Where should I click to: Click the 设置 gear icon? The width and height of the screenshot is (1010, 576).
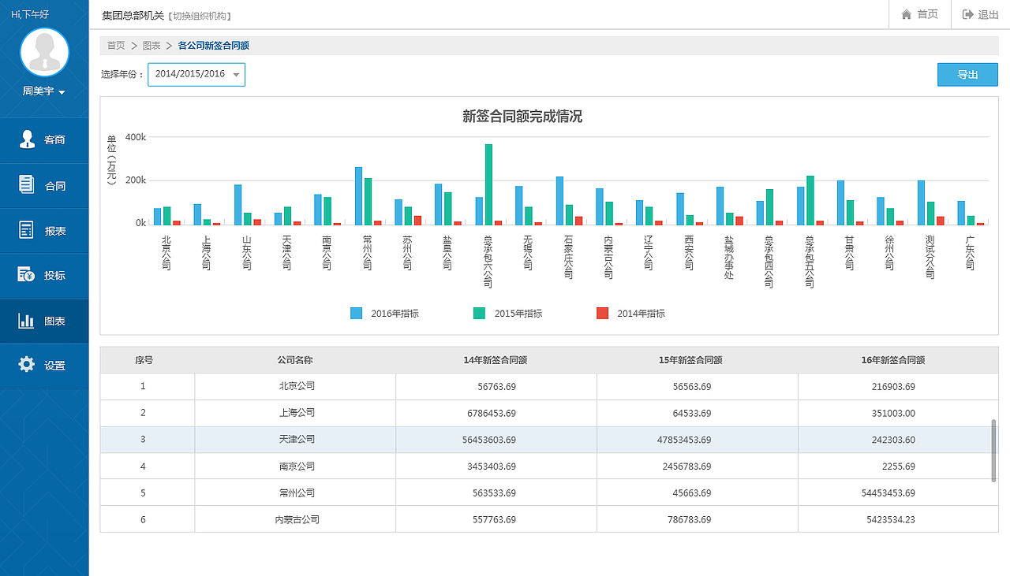coord(27,364)
